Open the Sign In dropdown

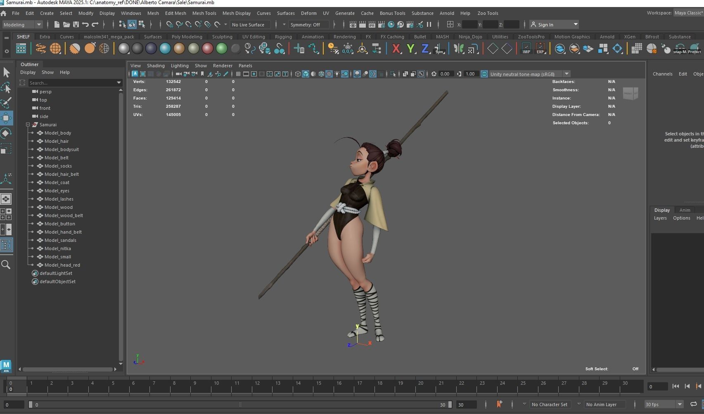[x=554, y=25]
